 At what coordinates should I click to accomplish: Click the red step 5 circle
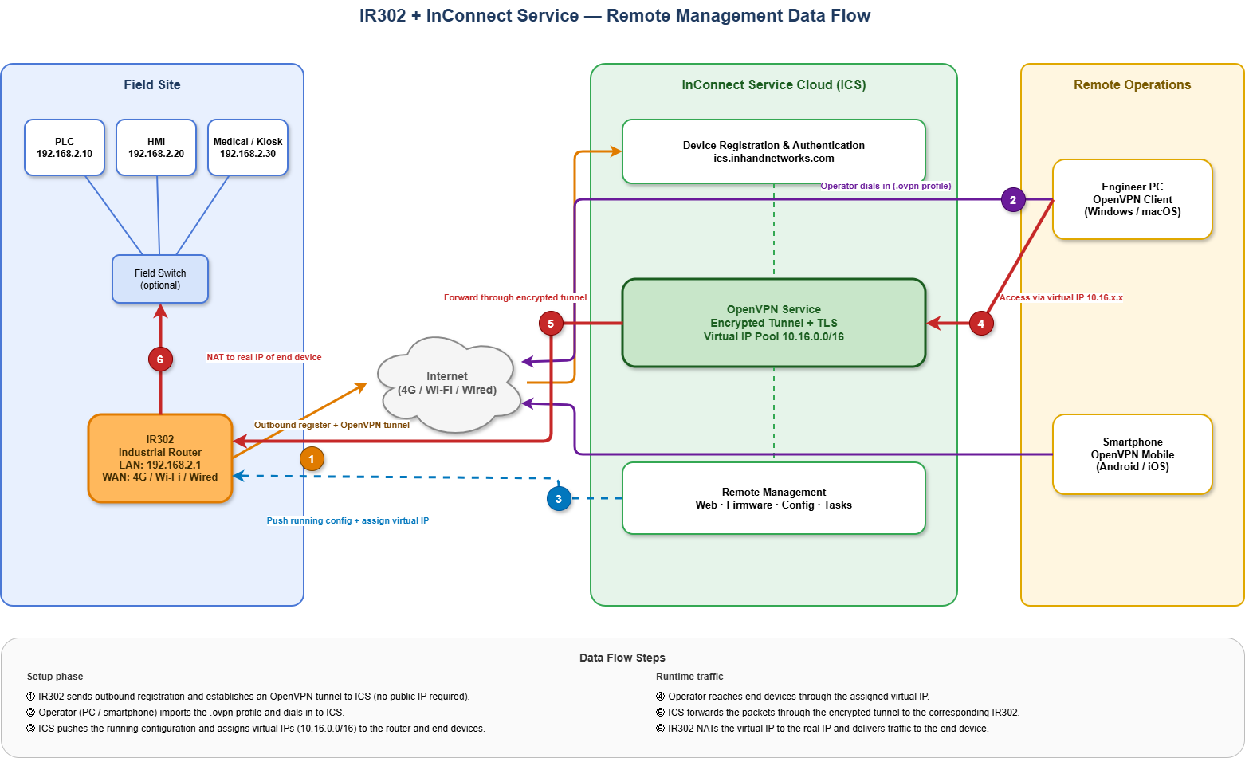point(551,323)
